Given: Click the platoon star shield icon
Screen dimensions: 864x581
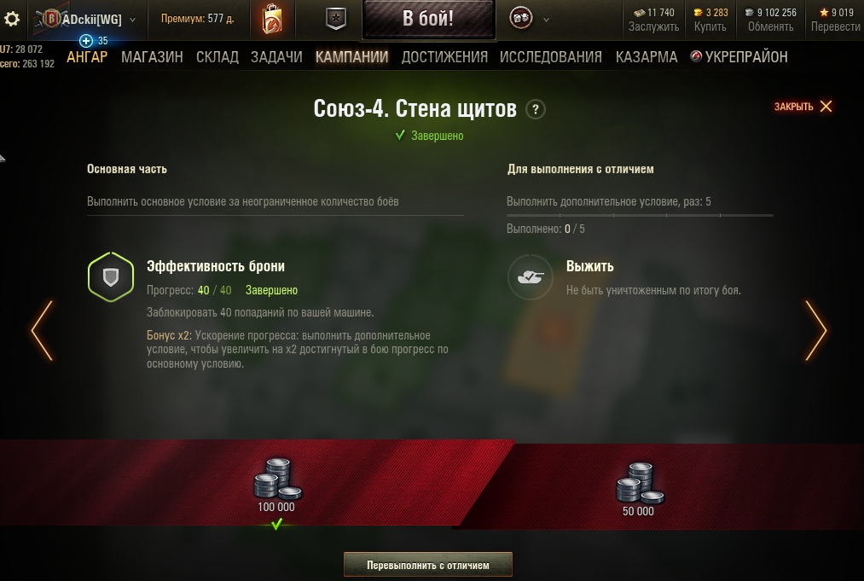Looking at the screenshot, I should [335, 20].
